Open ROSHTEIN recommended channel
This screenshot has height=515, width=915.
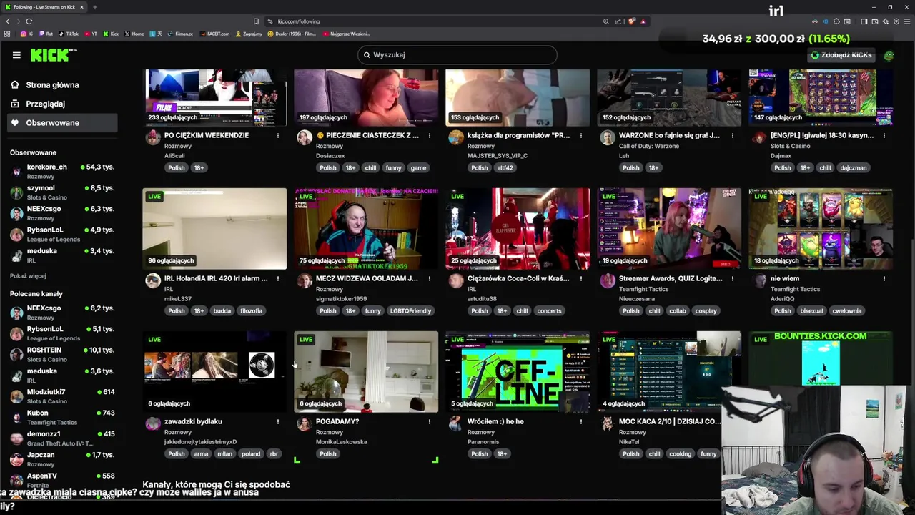click(62, 354)
